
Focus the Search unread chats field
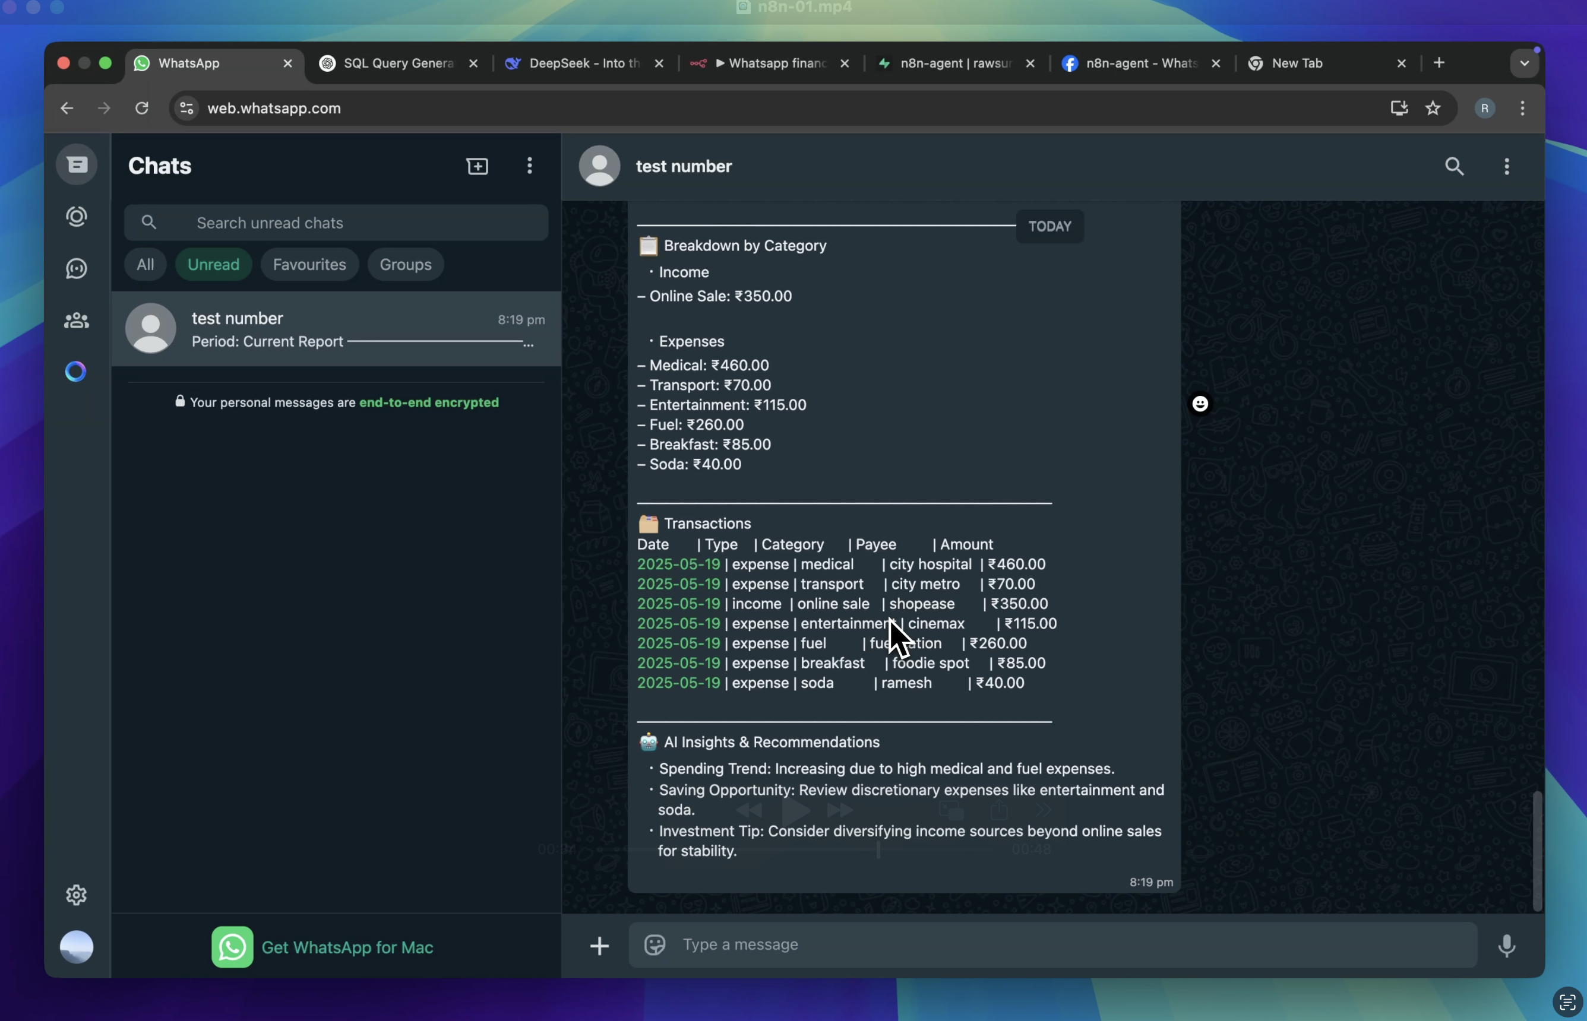[336, 223]
